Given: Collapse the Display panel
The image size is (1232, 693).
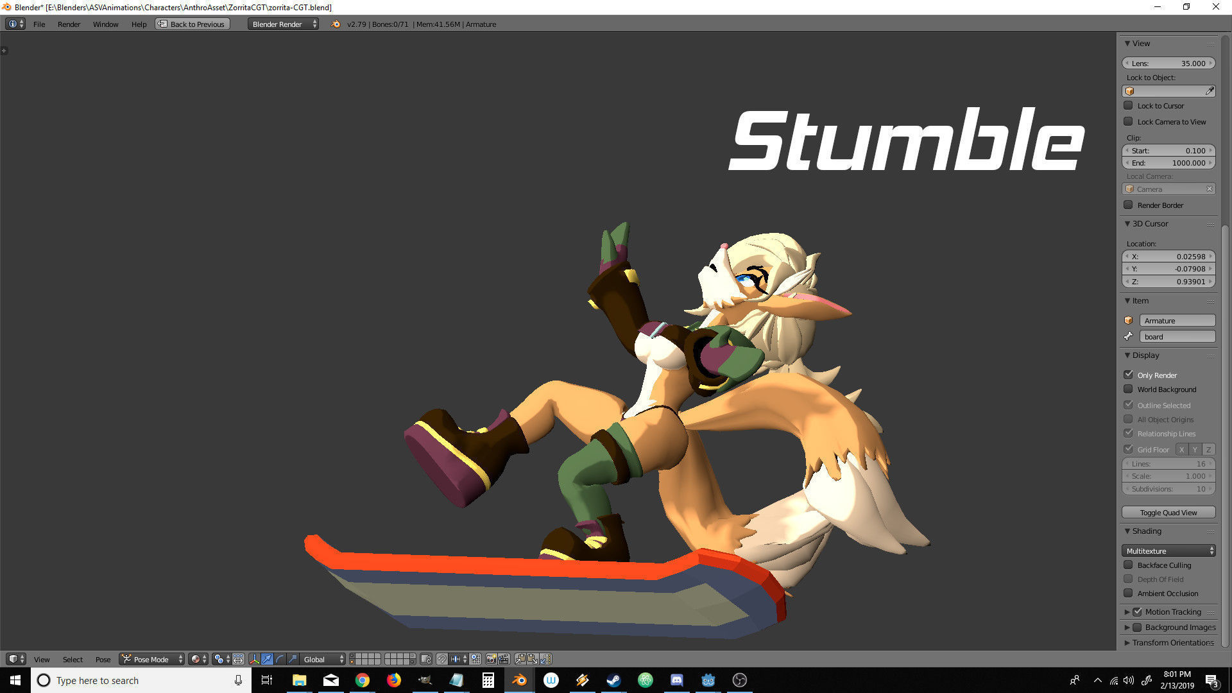Looking at the screenshot, I should pos(1127,355).
